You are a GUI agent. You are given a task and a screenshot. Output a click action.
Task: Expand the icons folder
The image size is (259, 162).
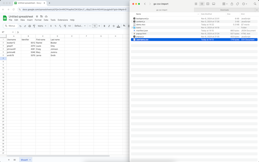(132, 28)
